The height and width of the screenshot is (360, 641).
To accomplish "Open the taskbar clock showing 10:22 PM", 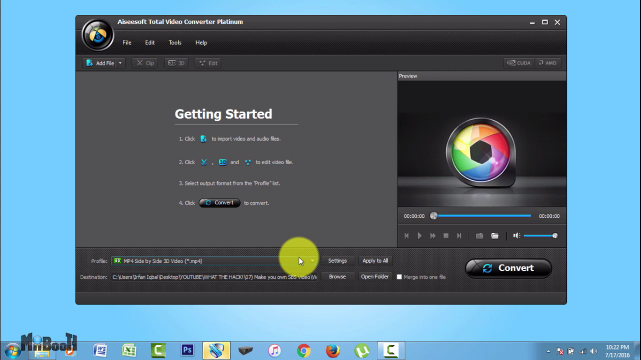I will [617, 351].
